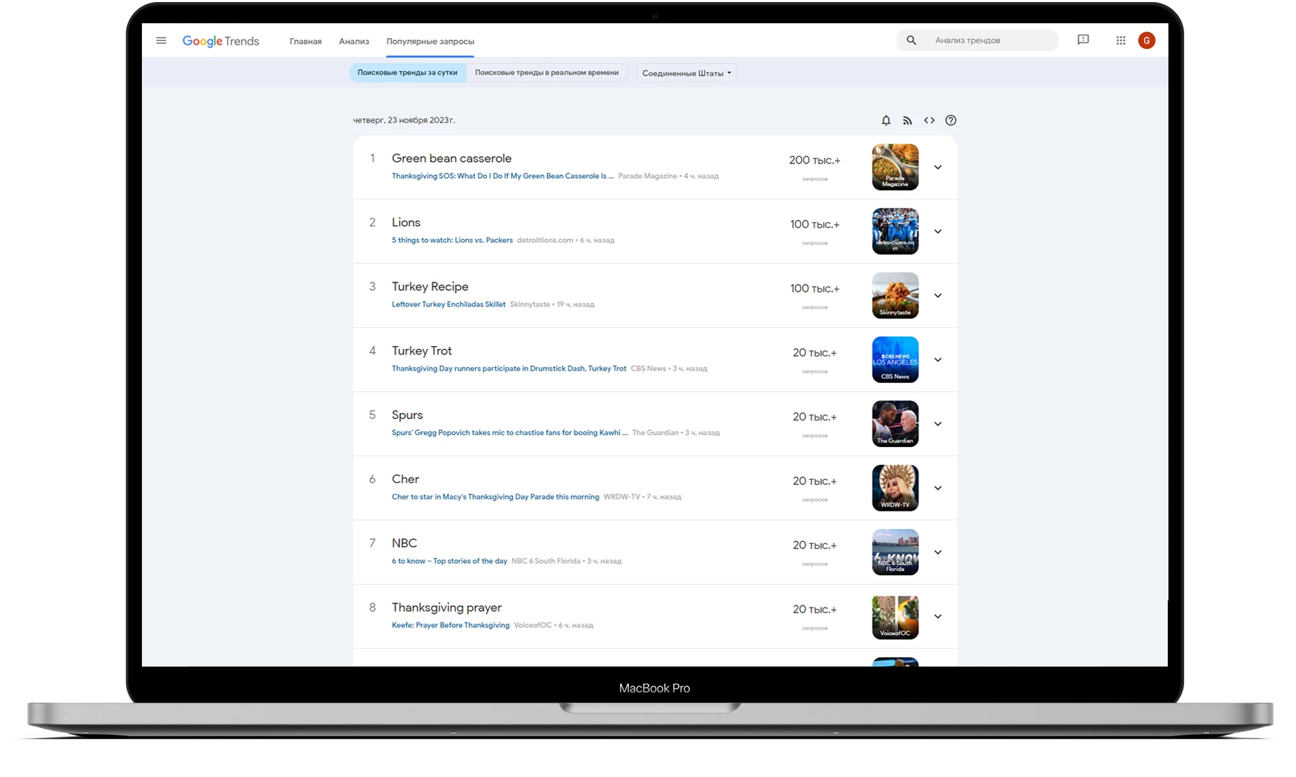Open the Соединенные Штаты country dropdown

pyautogui.click(x=686, y=73)
